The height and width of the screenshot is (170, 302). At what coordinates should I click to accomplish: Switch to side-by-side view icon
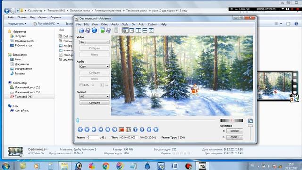(x=138, y=30)
